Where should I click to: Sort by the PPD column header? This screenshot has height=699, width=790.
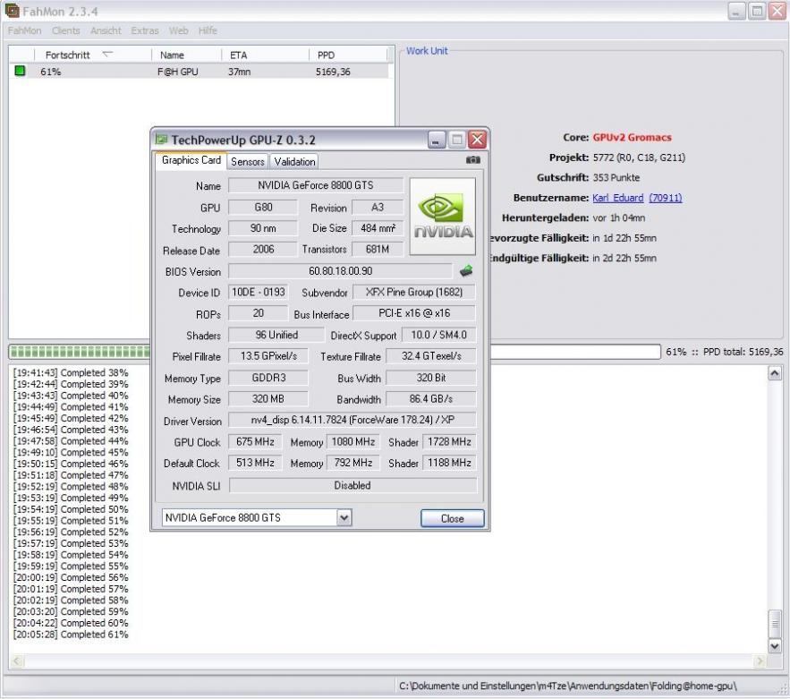click(x=348, y=55)
